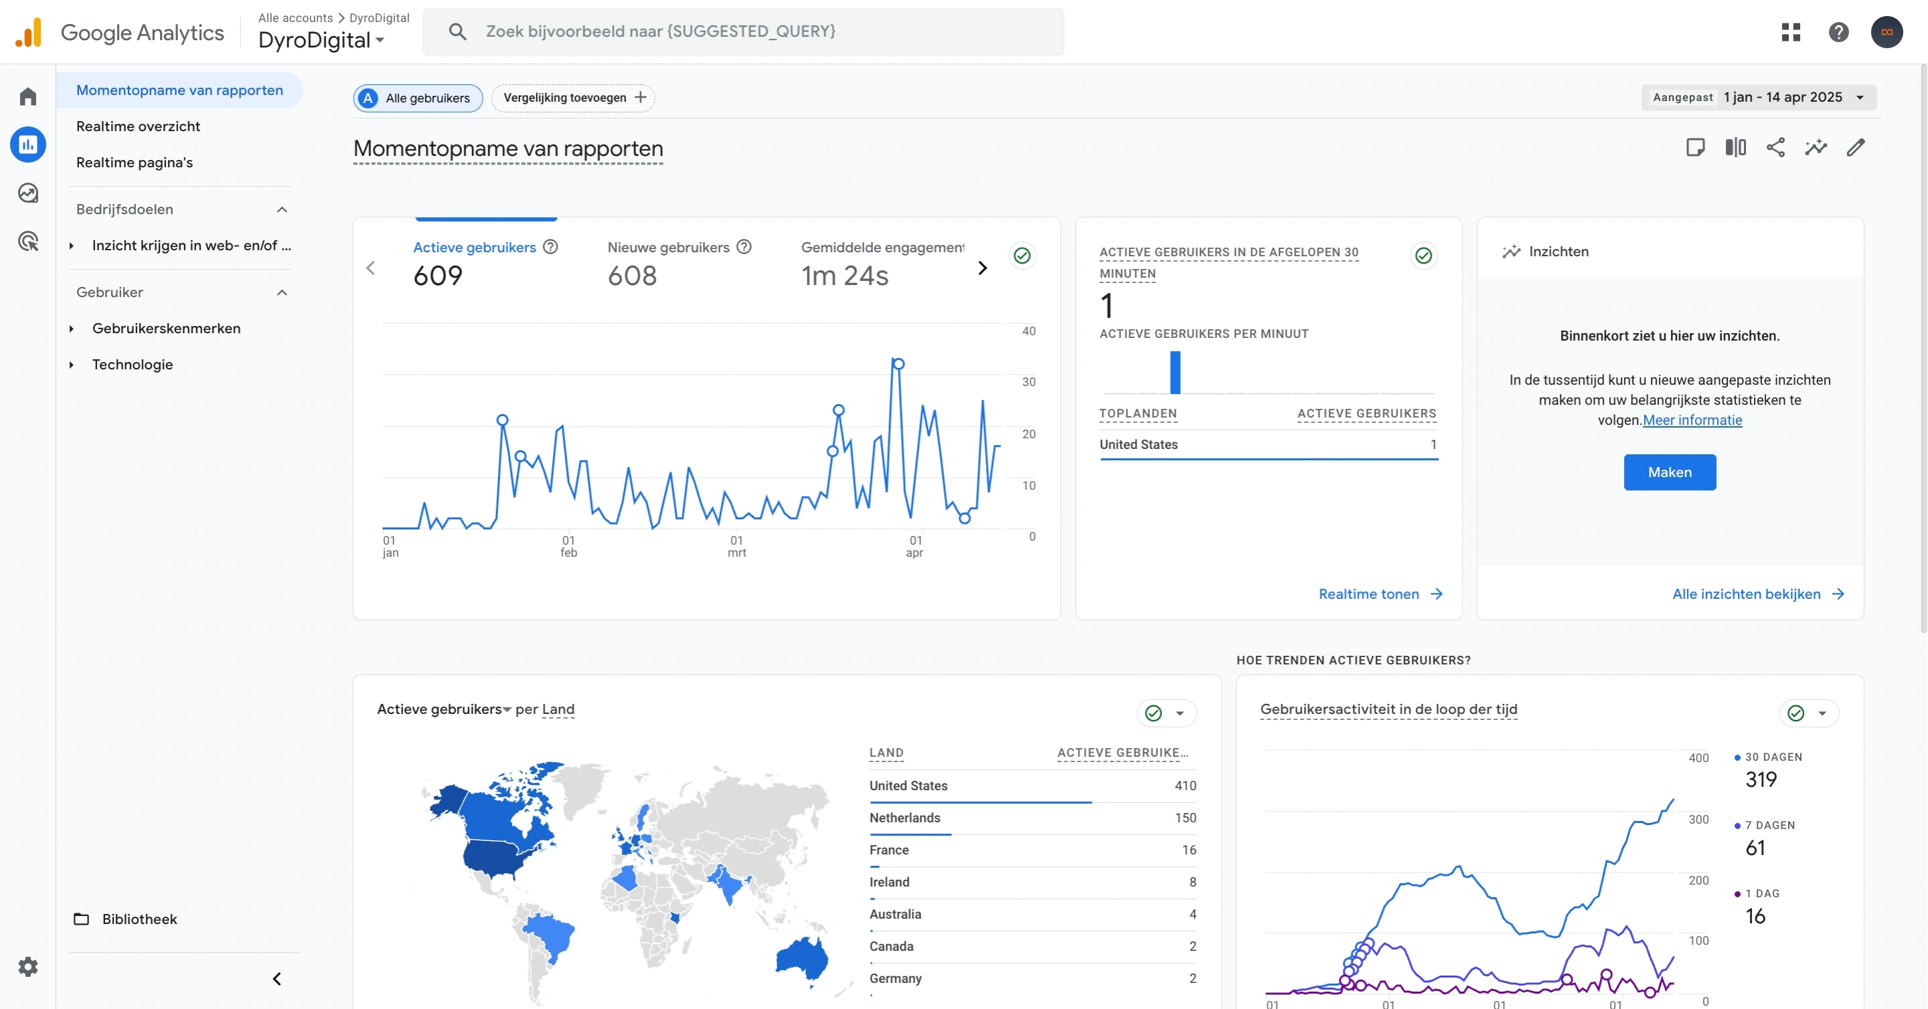
Task: Expand Inzicht krijgen in web- en/of tree item
Action: pyautogui.click(x=71, y=246)
